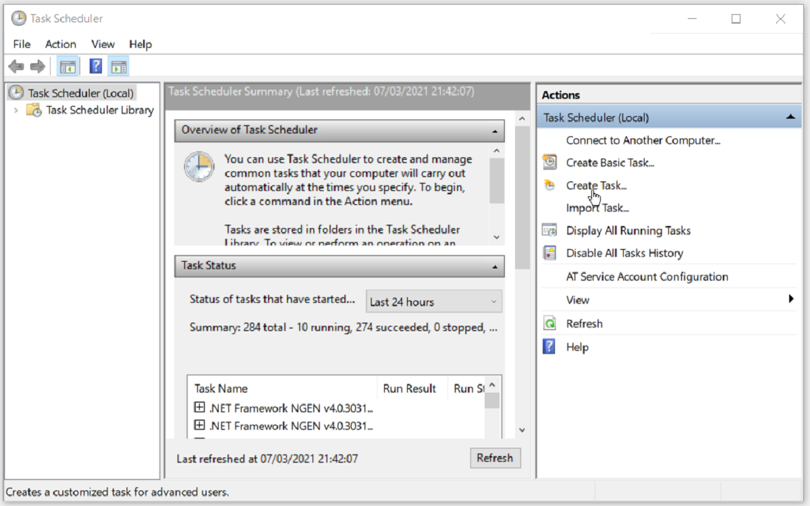Collapse the Task Scheduler (Local) actions group

[x=790, y=117]
